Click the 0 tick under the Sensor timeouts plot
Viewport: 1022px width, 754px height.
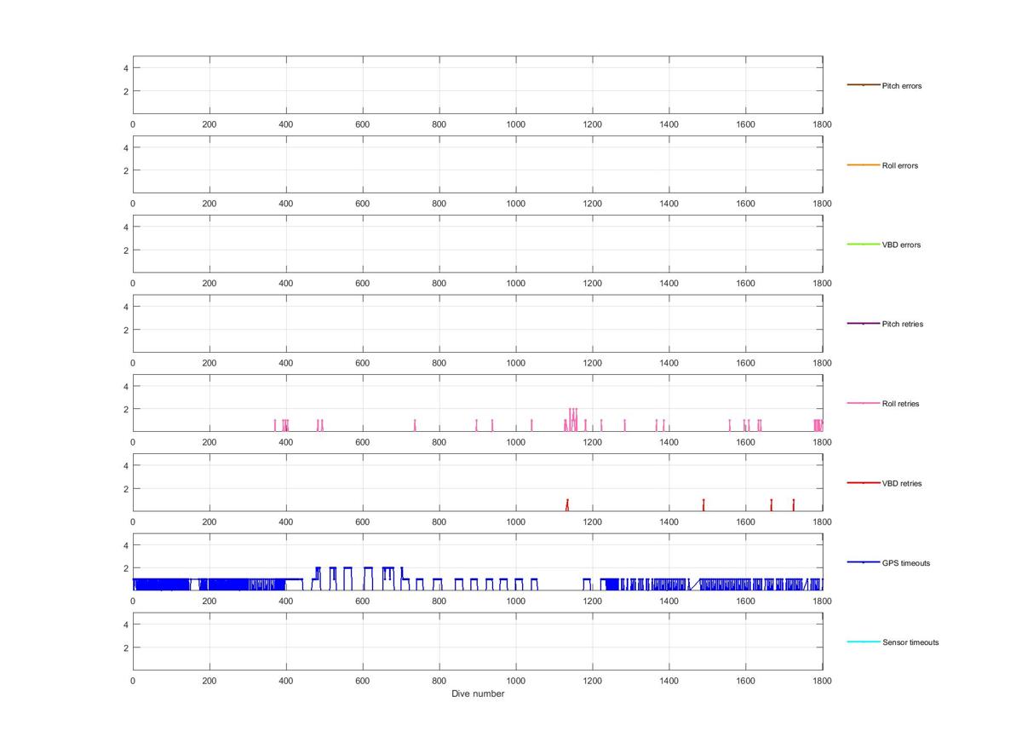click(133, 681)
